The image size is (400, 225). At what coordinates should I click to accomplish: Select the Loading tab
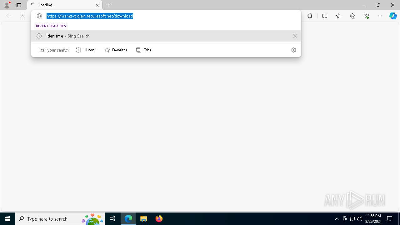click(65, 5)
